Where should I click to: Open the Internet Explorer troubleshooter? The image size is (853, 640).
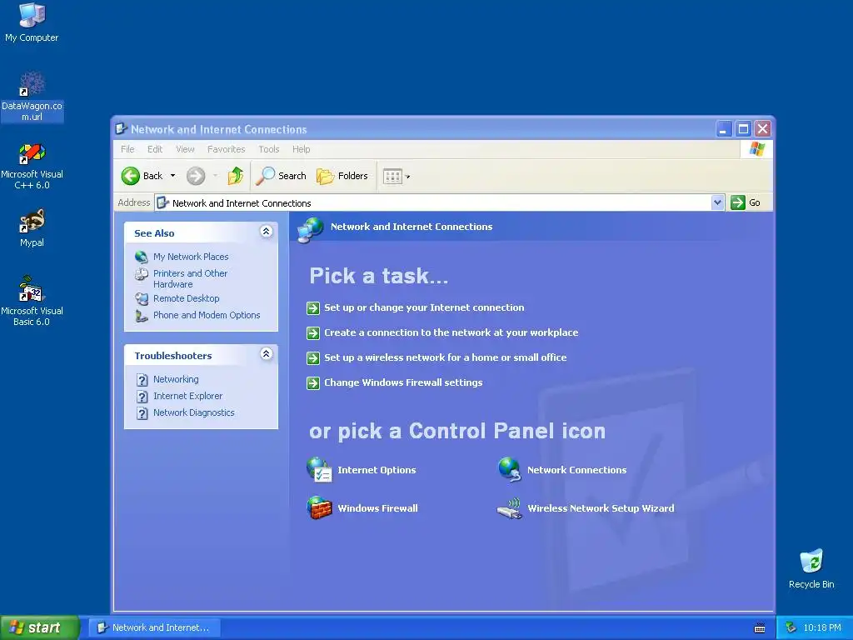pyautogui.click(x=187, y=396)
